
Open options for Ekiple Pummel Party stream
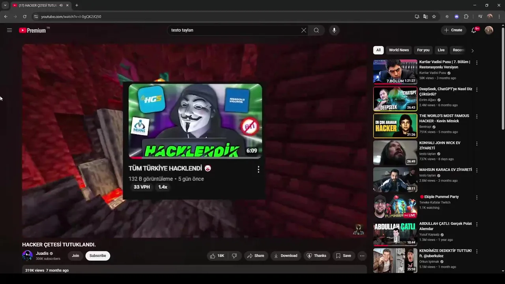(477, 197)
